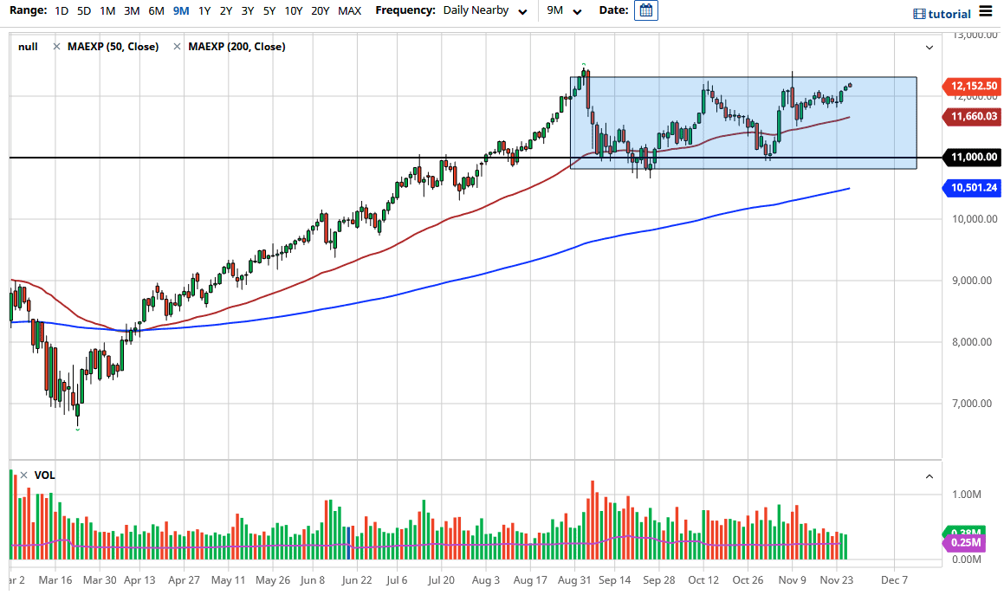Open the Date calendar picker
The image size is (1004, 595).
pos(645,10)
